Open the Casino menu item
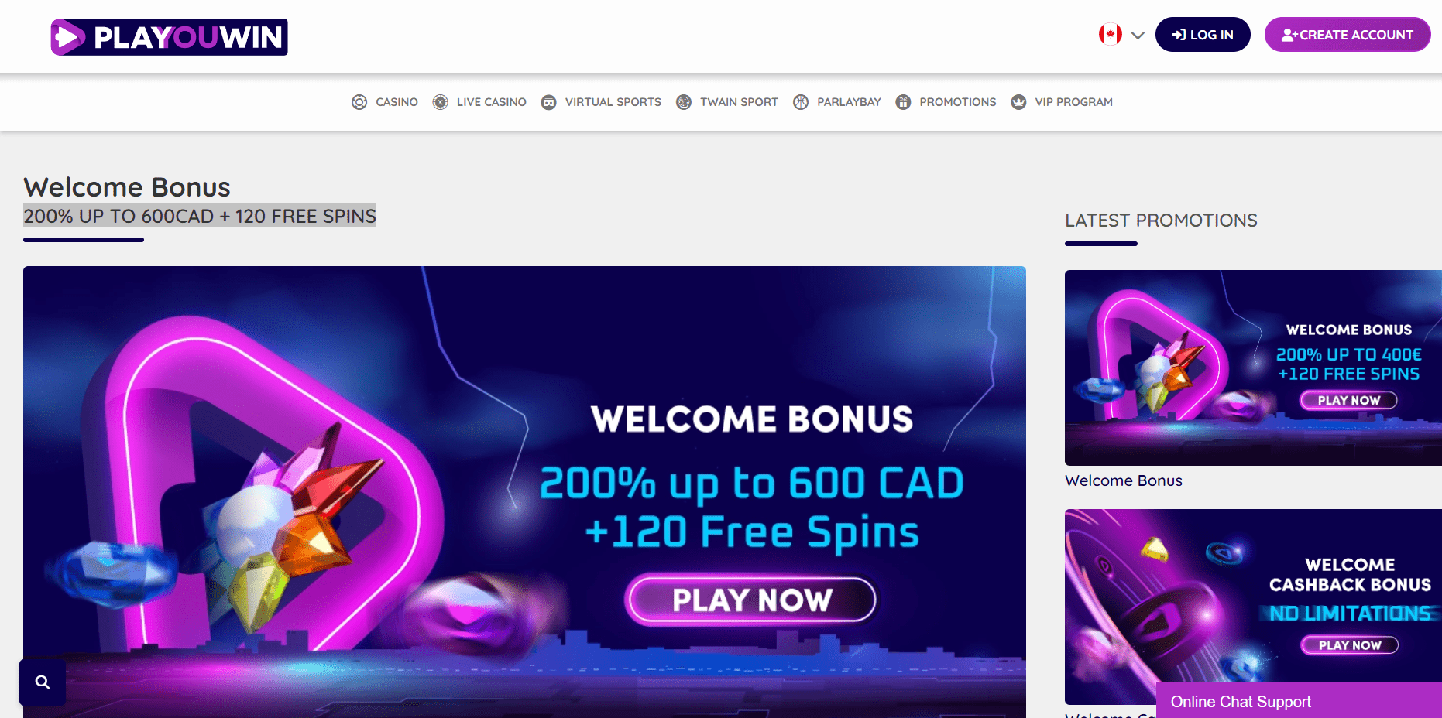The height and width of the screenshot is (718, 1442). click(x=397, y=102)
